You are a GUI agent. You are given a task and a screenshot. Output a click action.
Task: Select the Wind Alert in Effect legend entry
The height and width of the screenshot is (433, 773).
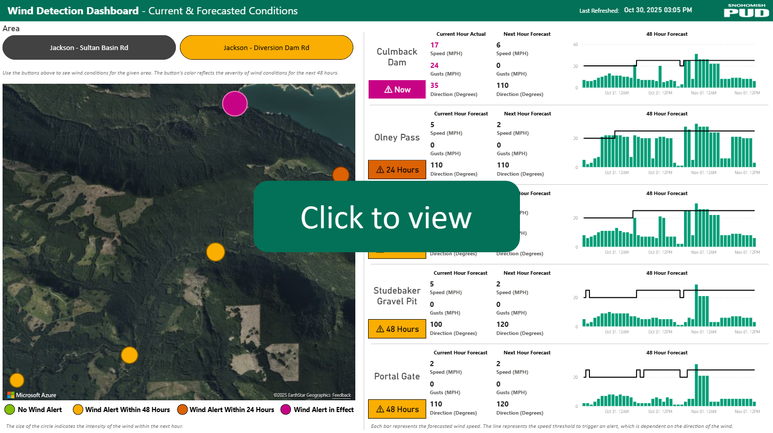tap(286, 410)
